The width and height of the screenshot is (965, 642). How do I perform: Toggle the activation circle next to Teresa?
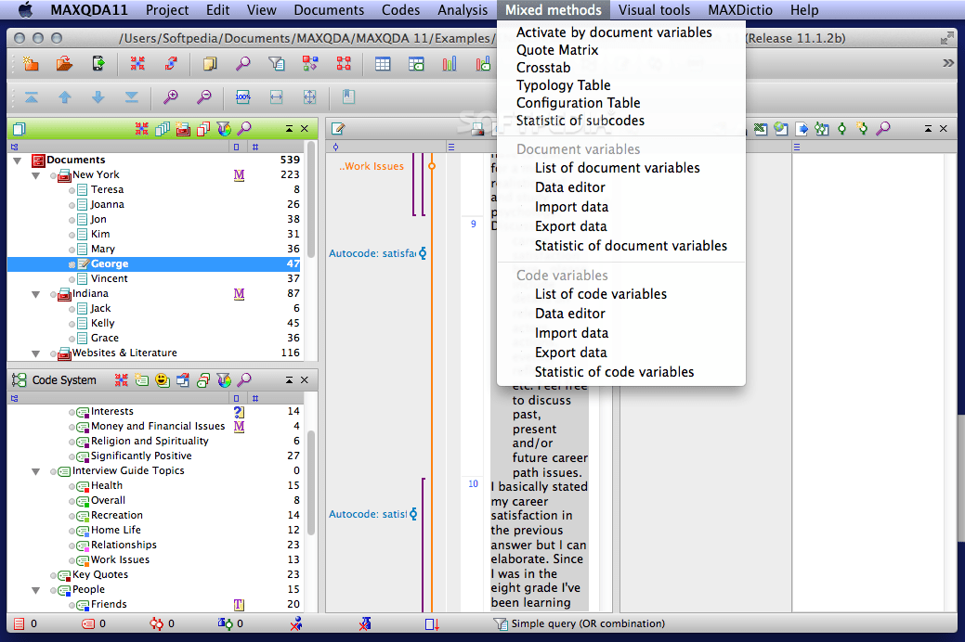click(72, 190)
